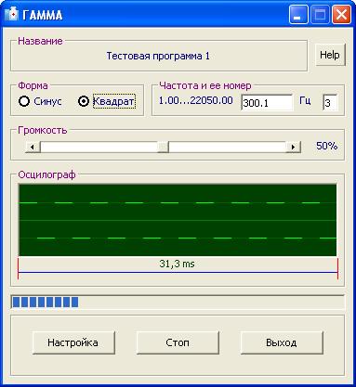The height and width of the screenshot is (387, 356).
Task: Click the volume track right of thumb
Action: [227, 147]
